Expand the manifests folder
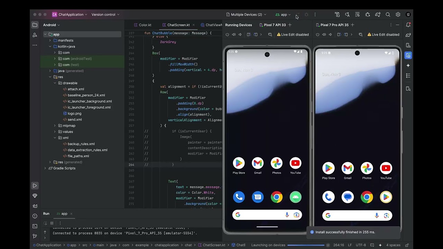Screen dimensions: 443x249 point(50,40)
